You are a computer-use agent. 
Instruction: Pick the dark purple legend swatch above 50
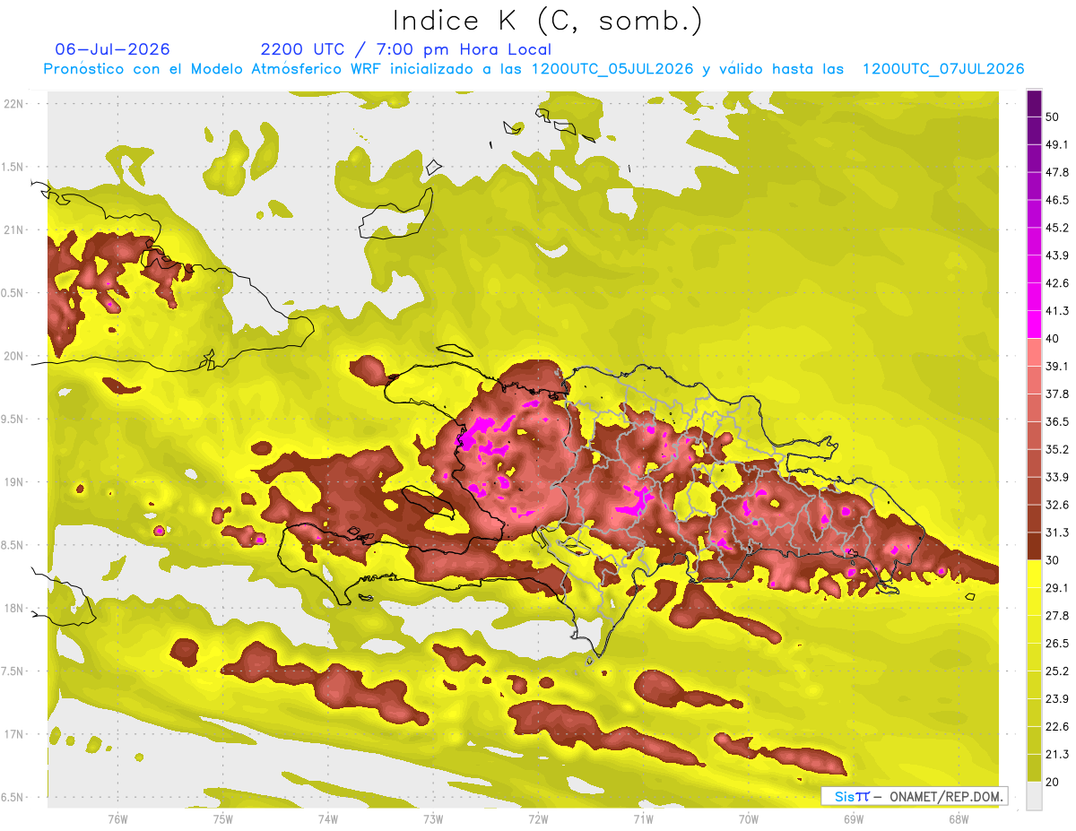[x=1034, y=103]
